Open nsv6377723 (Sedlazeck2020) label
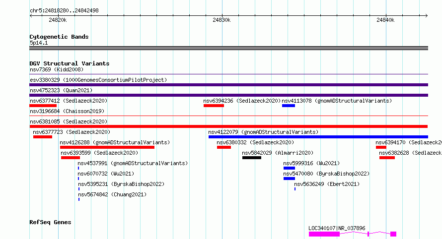This screenshot has height=239, width=442. tap(72, 132)
